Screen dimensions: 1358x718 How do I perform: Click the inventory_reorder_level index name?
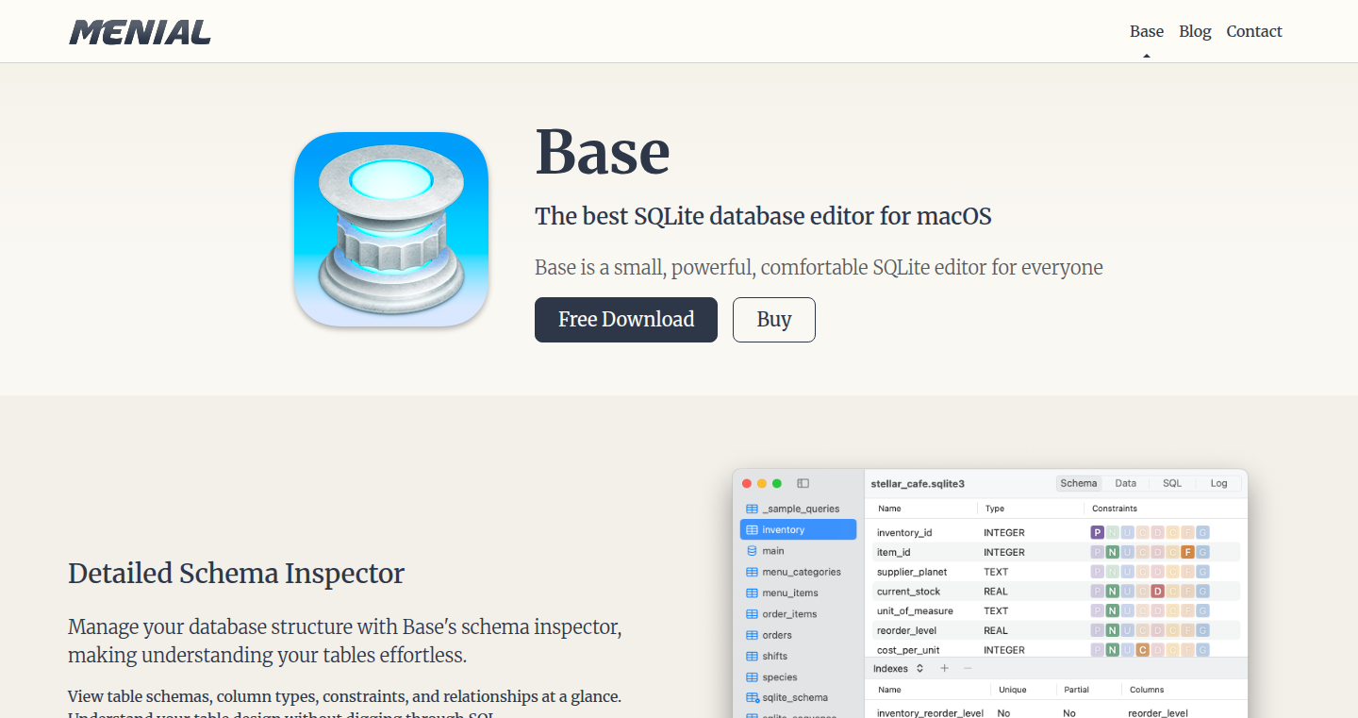[930, 712]
